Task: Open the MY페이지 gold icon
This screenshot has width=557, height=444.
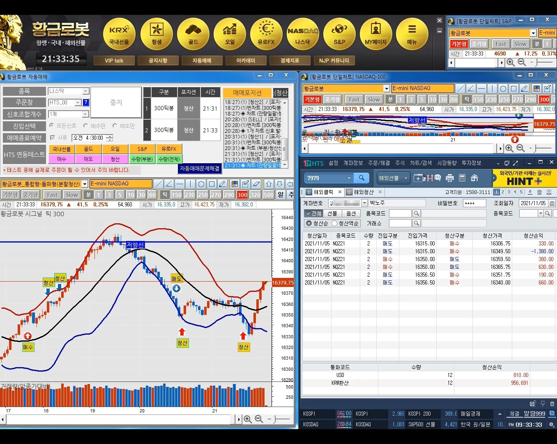Action: [376, 35]
